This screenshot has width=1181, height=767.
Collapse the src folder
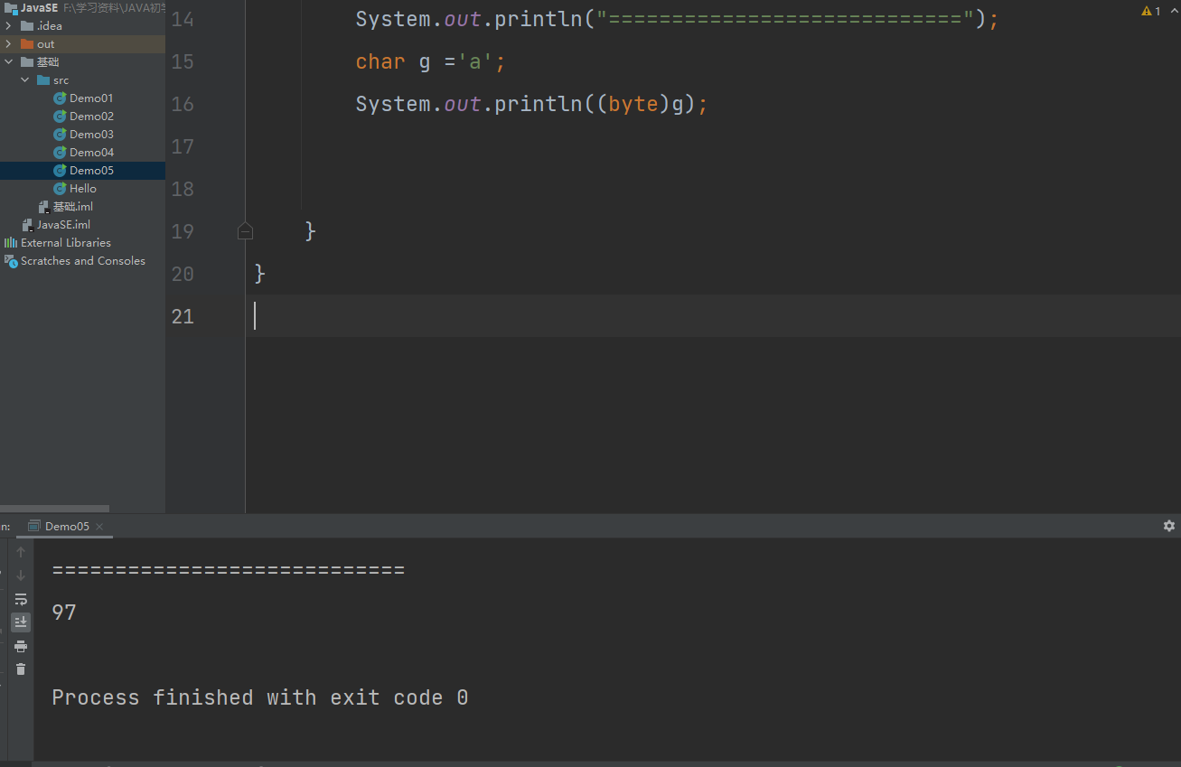pyautogui.click(x=25, y=80)
